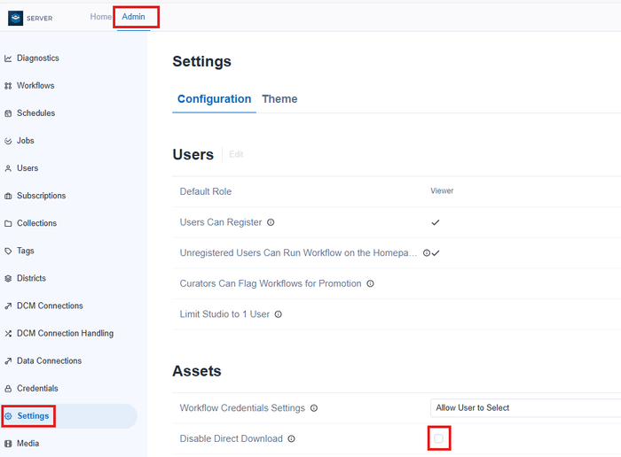
Task: Open Collections from the sidebar
Action: (37, 223)
